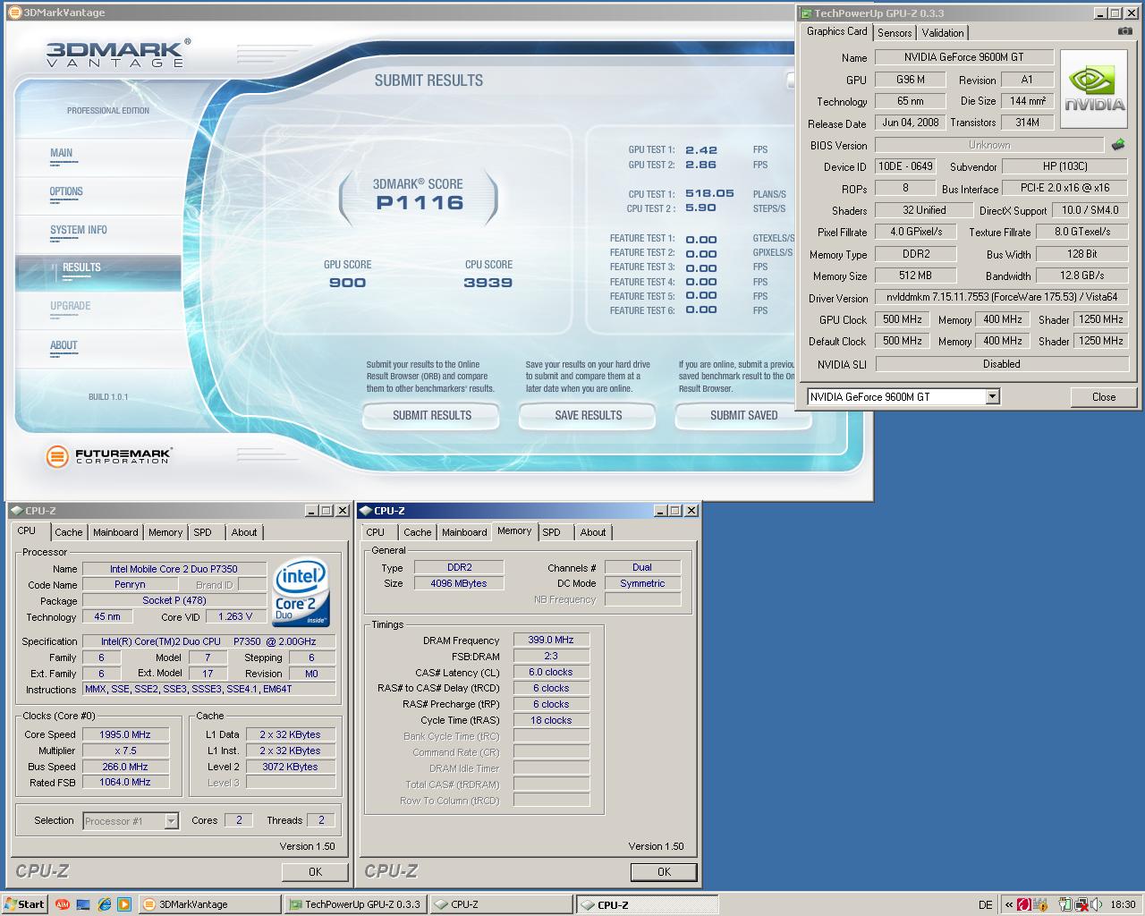Open the volume speaker tray icon
Viewport: 1145px width, 916px height.
coord(1097,904)
